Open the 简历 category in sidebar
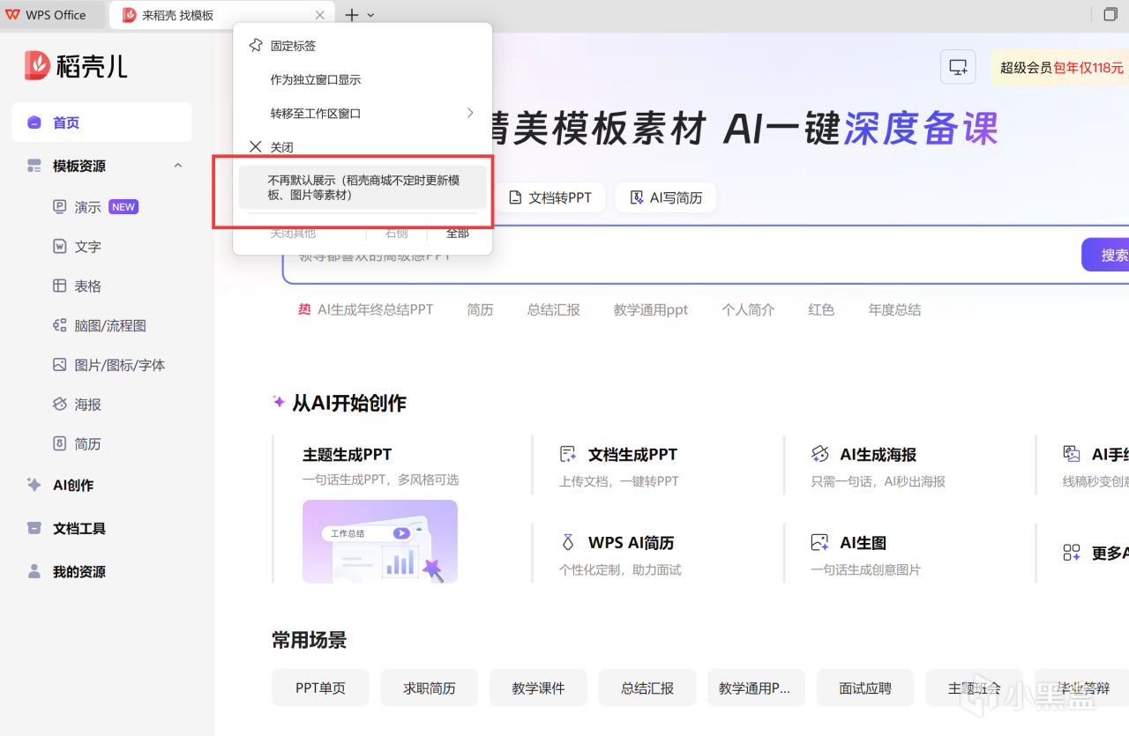Screen dimensions: 1129x736 pos(77,444)
